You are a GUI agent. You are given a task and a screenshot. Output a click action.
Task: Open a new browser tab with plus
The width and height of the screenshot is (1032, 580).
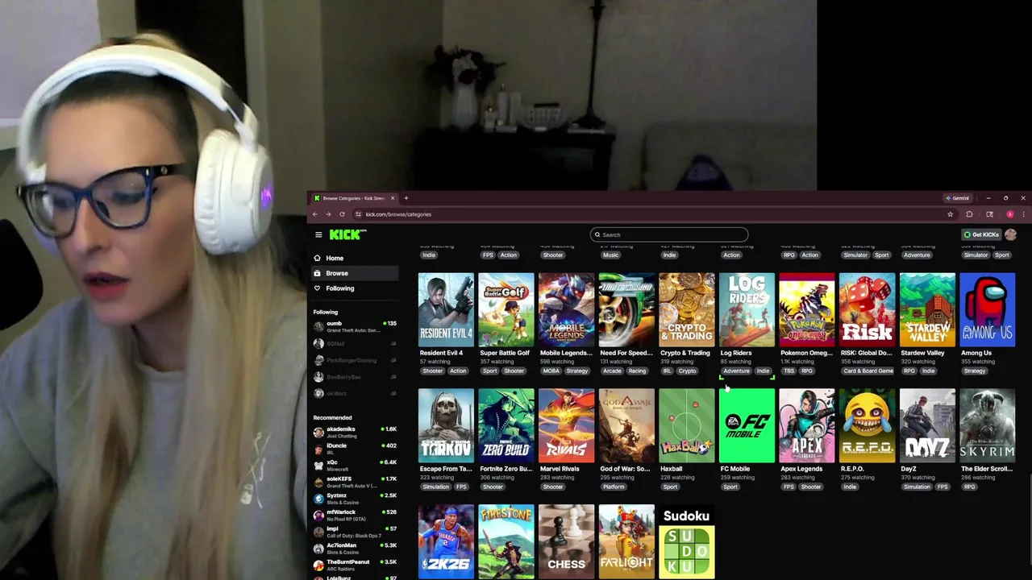pyautogui.click(x=406, y=198)
